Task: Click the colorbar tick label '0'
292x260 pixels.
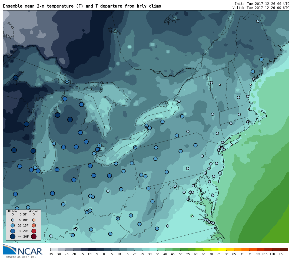Action: [104, 254]
